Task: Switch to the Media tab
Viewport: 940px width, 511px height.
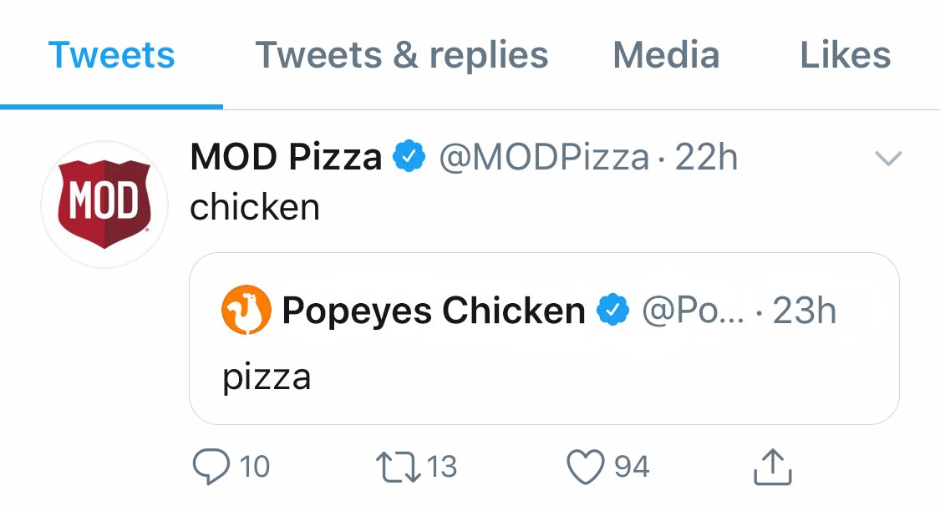Action: coord(666,56)
